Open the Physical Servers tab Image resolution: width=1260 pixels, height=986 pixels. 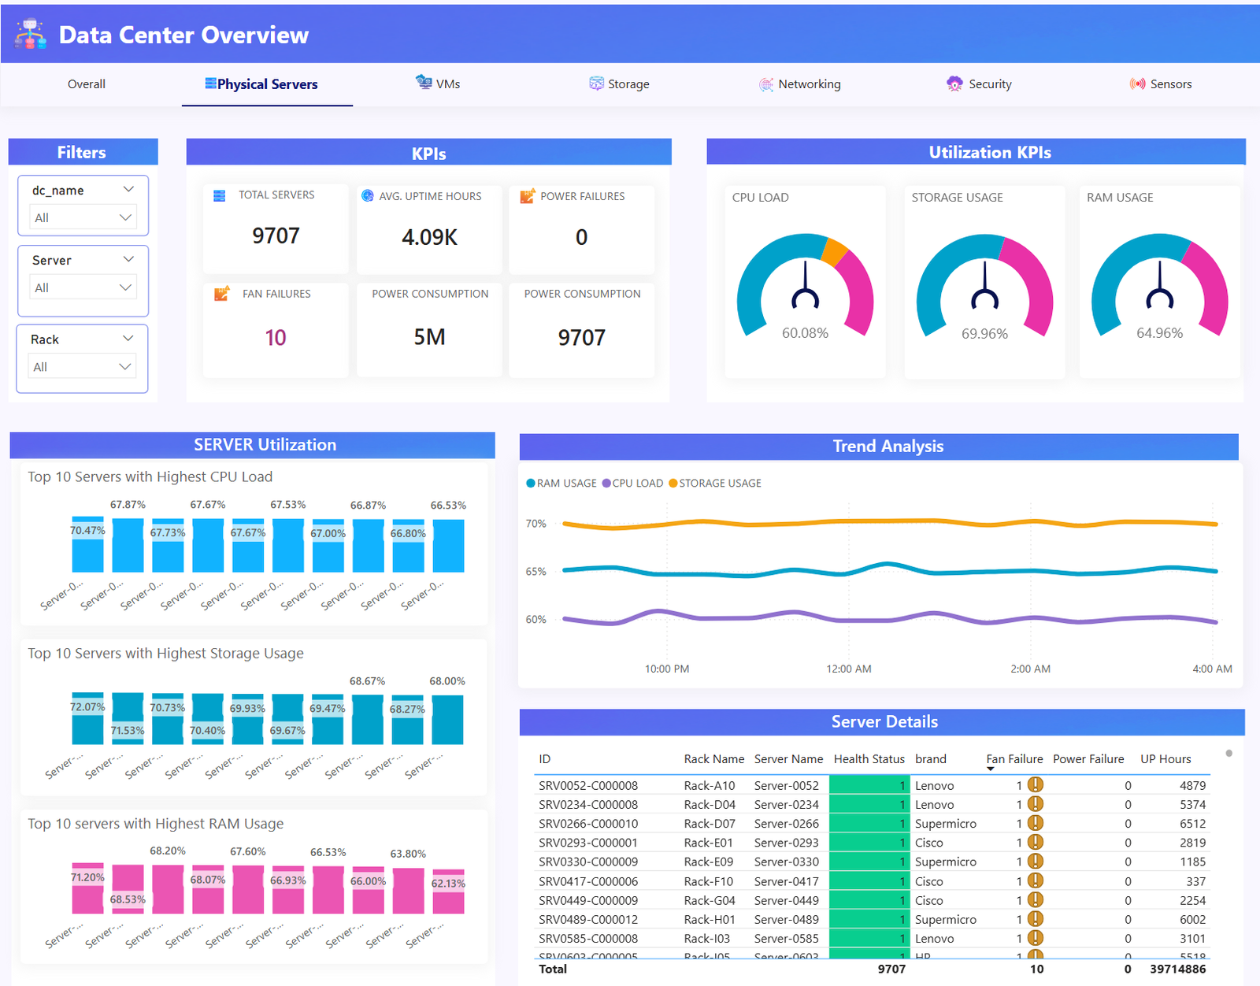[x=268, y=84]
